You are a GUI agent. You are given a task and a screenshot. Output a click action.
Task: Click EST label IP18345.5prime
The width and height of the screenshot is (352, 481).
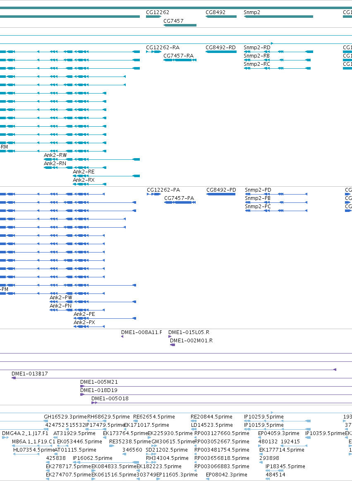click(285, 466)
